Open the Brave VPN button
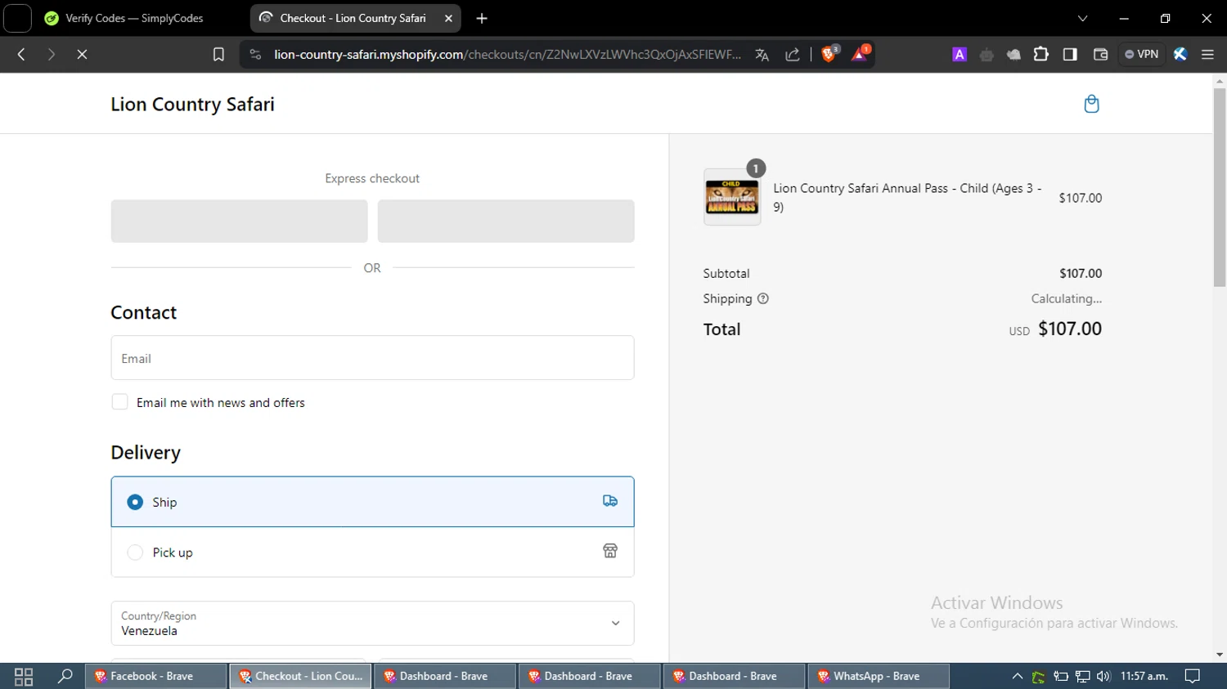 coord(1141,55)
